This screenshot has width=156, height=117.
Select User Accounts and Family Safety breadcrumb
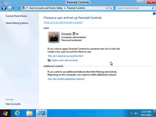pos(46,8)
